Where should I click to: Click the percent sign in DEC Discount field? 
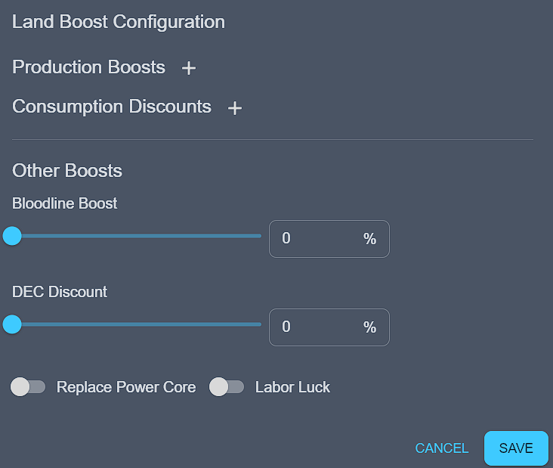pyautogui.click(x=369, y=327)
